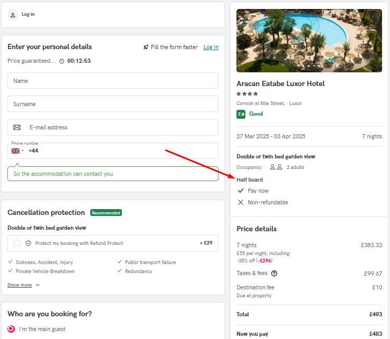Expand the Show more chevron
This screenshot has width=390, height=339.
click(x=37, y=285)
